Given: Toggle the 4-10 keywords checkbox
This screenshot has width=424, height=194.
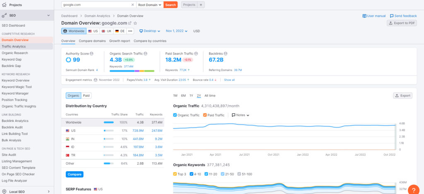Looking at the screenshot, I should pyautogui.click(x=191, y=174).
